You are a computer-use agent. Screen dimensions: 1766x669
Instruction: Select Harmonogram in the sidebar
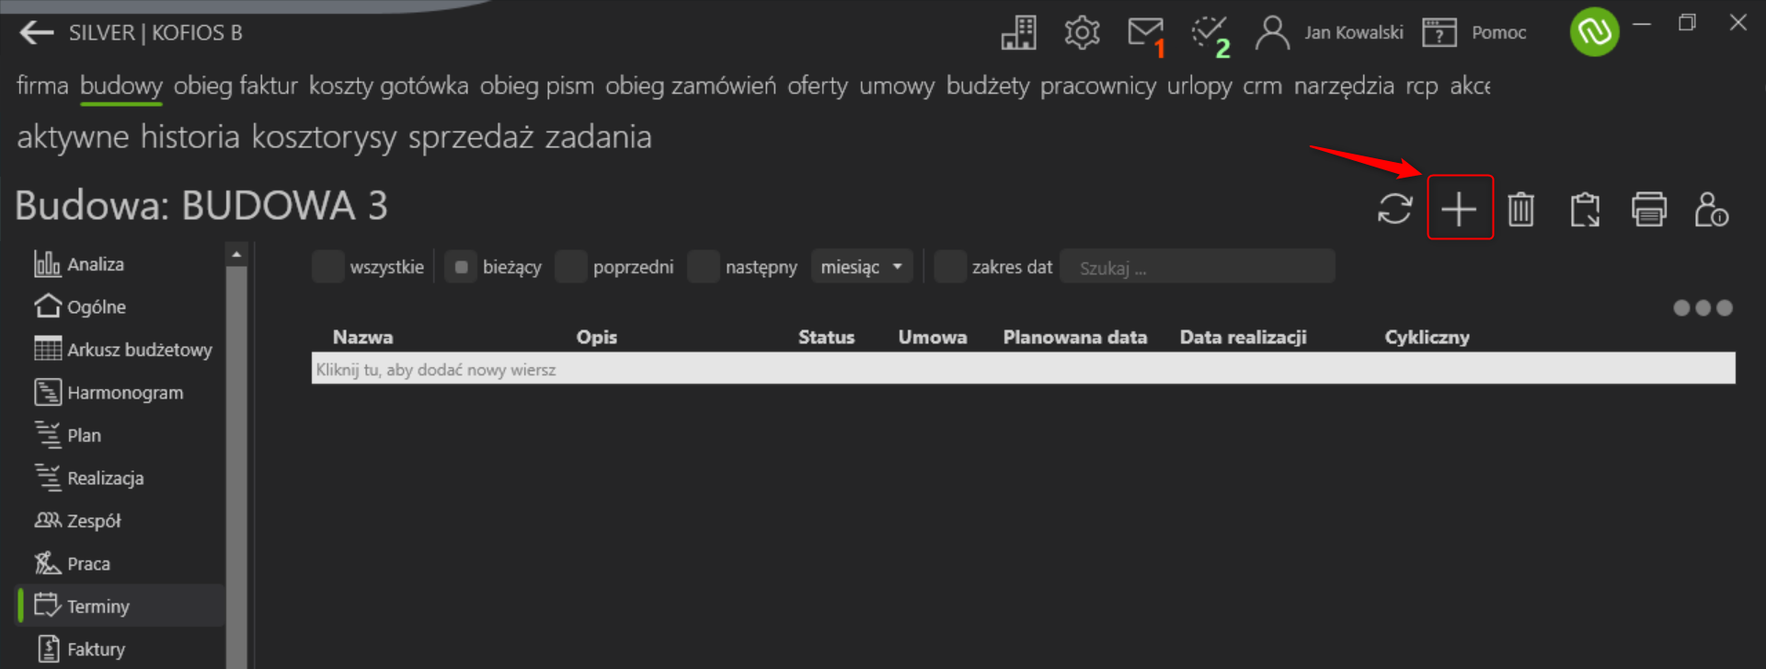pyautogui.click(x=125, y=393)
